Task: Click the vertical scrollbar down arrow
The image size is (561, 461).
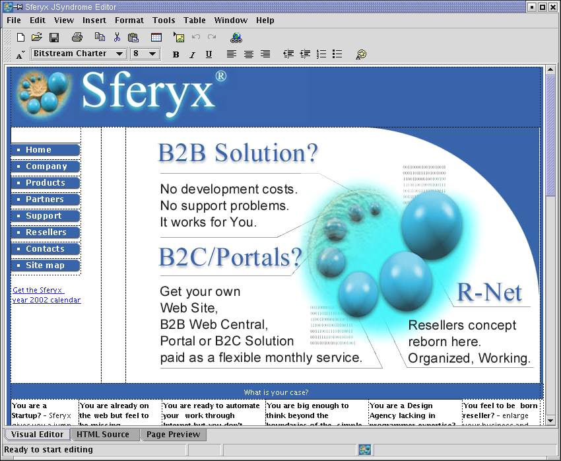Action: [x=550, y=421]
